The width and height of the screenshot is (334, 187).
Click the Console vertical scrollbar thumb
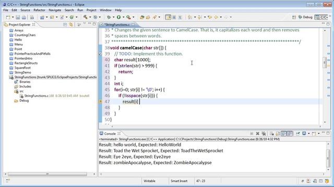point(328,158)
